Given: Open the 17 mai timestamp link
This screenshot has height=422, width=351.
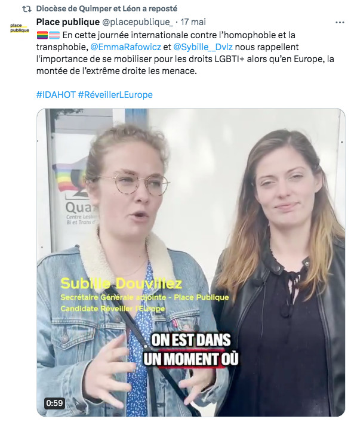Looking at the screenshot, I should coord(193,22).
